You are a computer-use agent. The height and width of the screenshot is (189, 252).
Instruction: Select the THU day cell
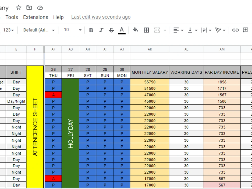[53, 75]
